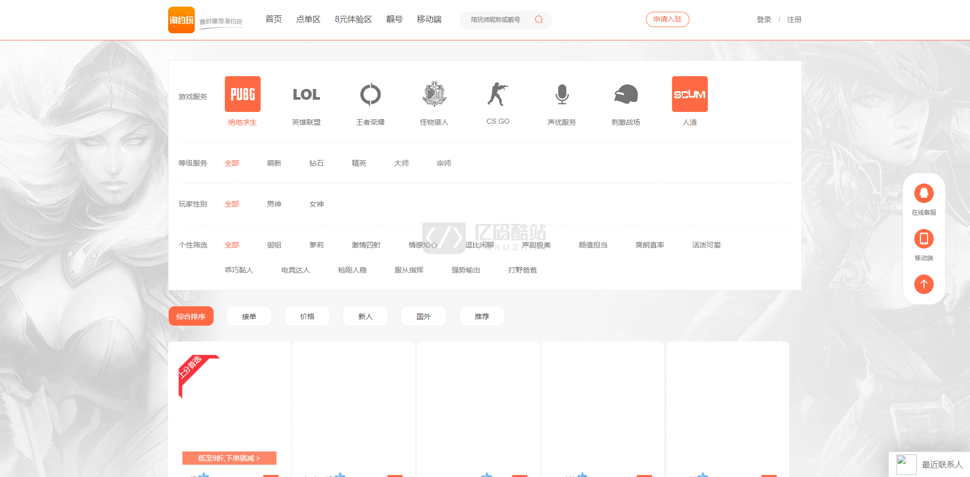
Task: Pick the CS:GO game icon
Action: pyautogui.click(x=498, y=94)
